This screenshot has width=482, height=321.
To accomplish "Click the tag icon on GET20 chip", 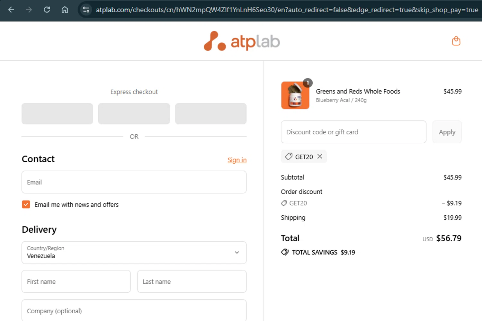I will coord(289,156).
